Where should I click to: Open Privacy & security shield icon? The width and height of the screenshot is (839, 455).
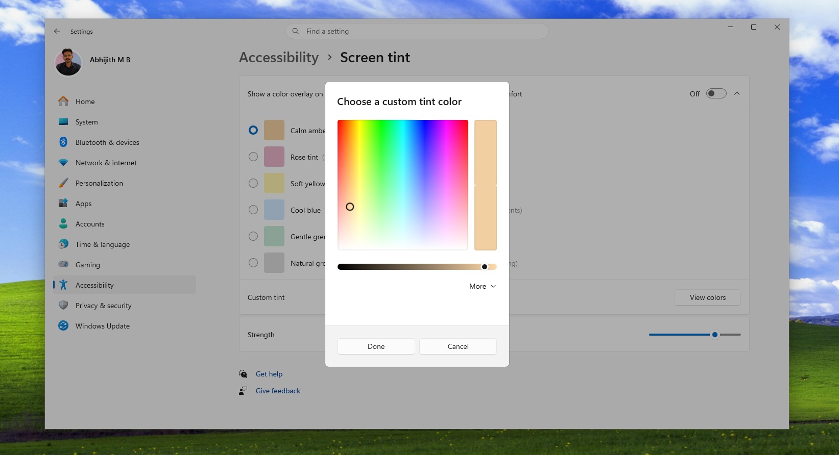pyautogui.click(x=63, y=306)
